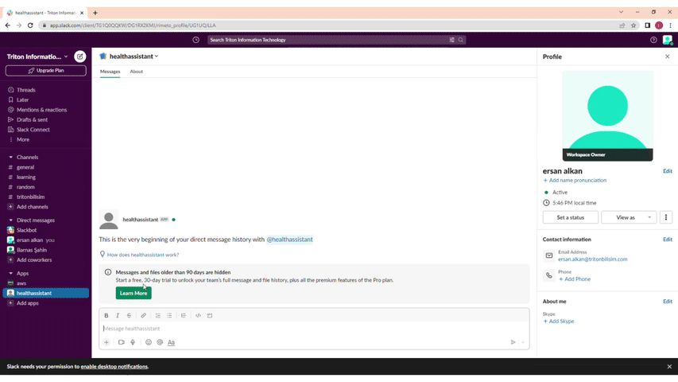Record an audio clip with microphone
Image resolution: width=678 pixels, height=382 pixels.
tap(133, 342)
